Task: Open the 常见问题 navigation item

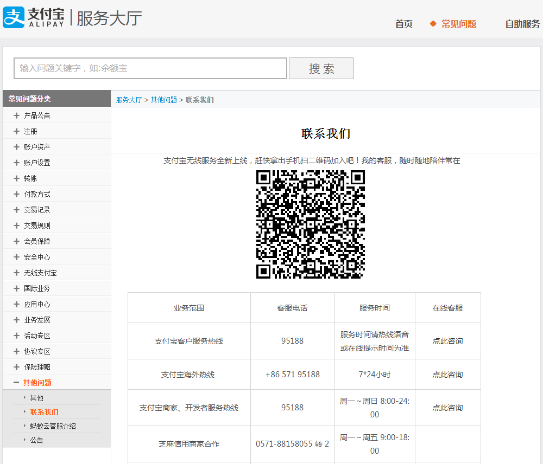Action: [x=458, y=24]
